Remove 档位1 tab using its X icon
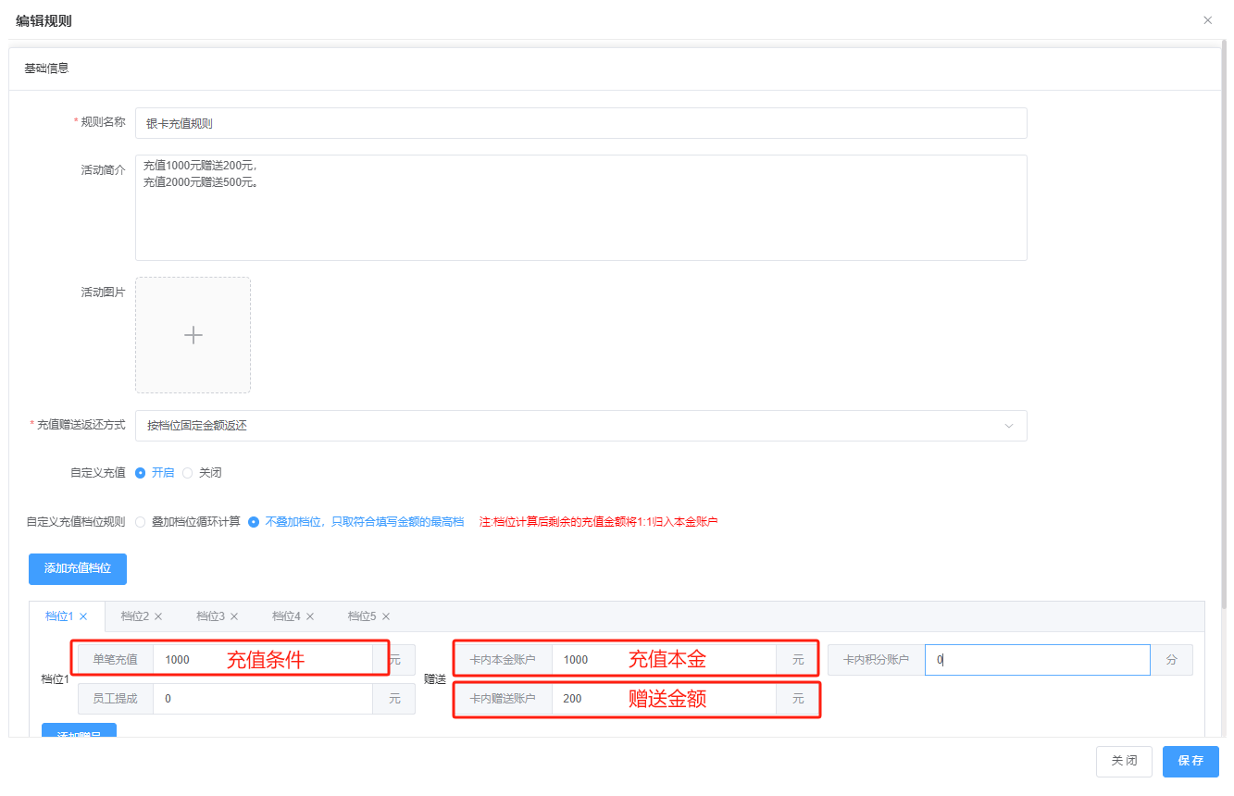 coord(83,616)
